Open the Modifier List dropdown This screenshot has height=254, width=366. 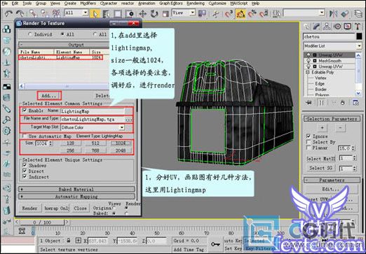coord(359,45)
